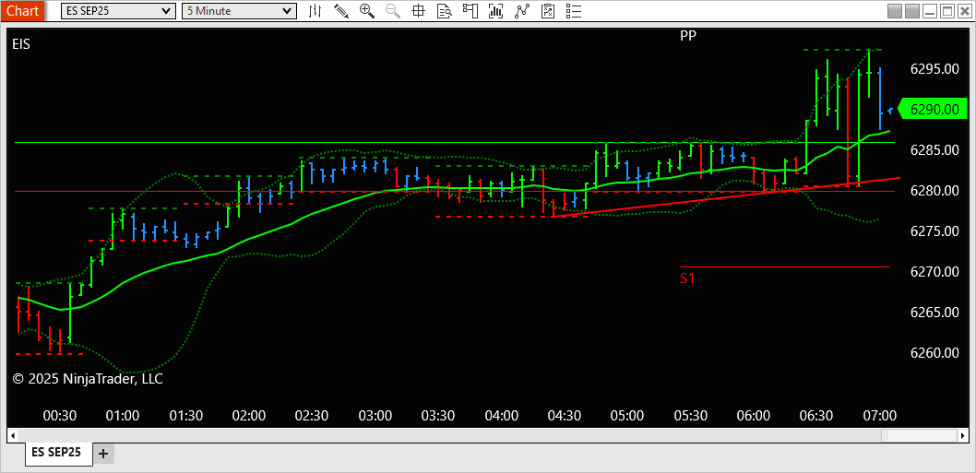Click the 03:30 time axis label

438,415
